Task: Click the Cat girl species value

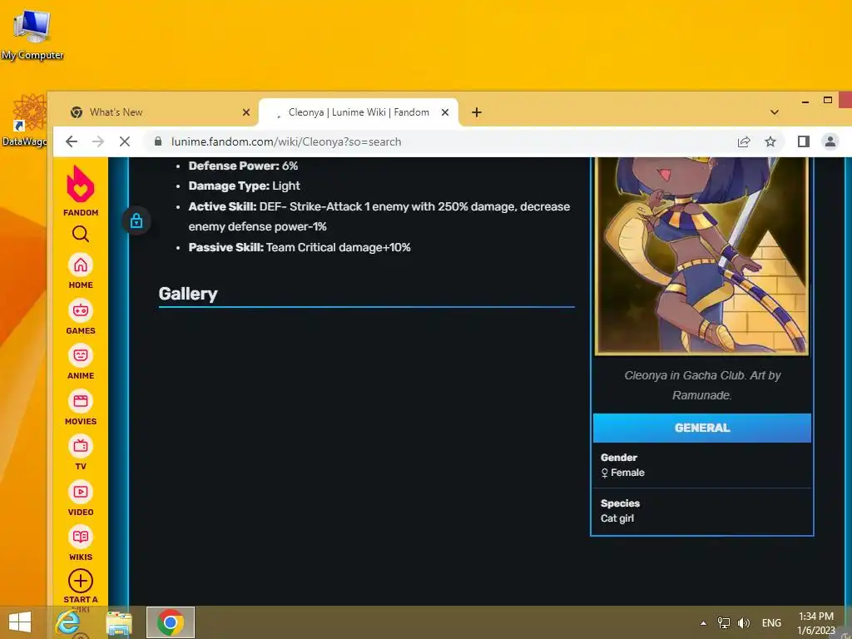Action: coord(617,518)
